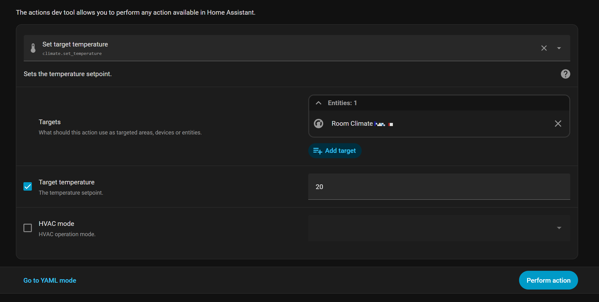599x302 pixels.
Task: Click the thermometer icon beside Set target temperature
Action: coord(33,48)
